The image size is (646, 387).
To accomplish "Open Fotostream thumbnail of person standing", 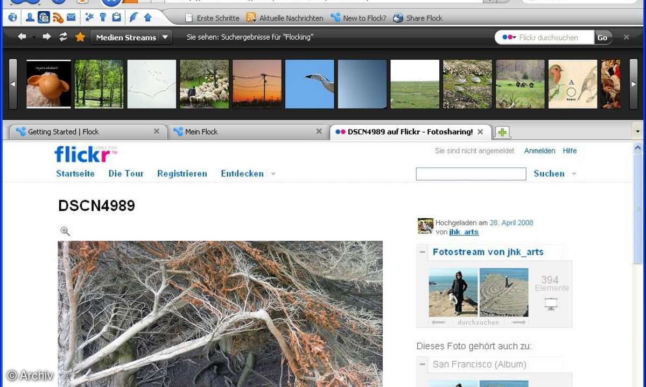I will (453, 292).
